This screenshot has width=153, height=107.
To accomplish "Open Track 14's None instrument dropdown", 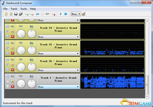I will pyautogui.click(x=59, y=37).
